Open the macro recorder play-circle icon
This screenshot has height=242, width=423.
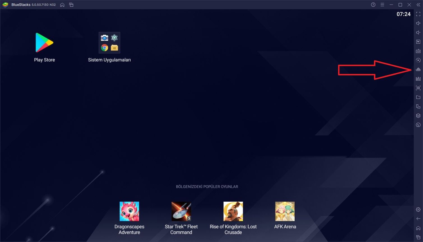[418, 60]
